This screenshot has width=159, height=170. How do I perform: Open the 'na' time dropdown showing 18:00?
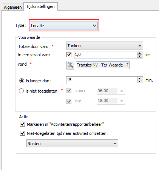[111, 100]
